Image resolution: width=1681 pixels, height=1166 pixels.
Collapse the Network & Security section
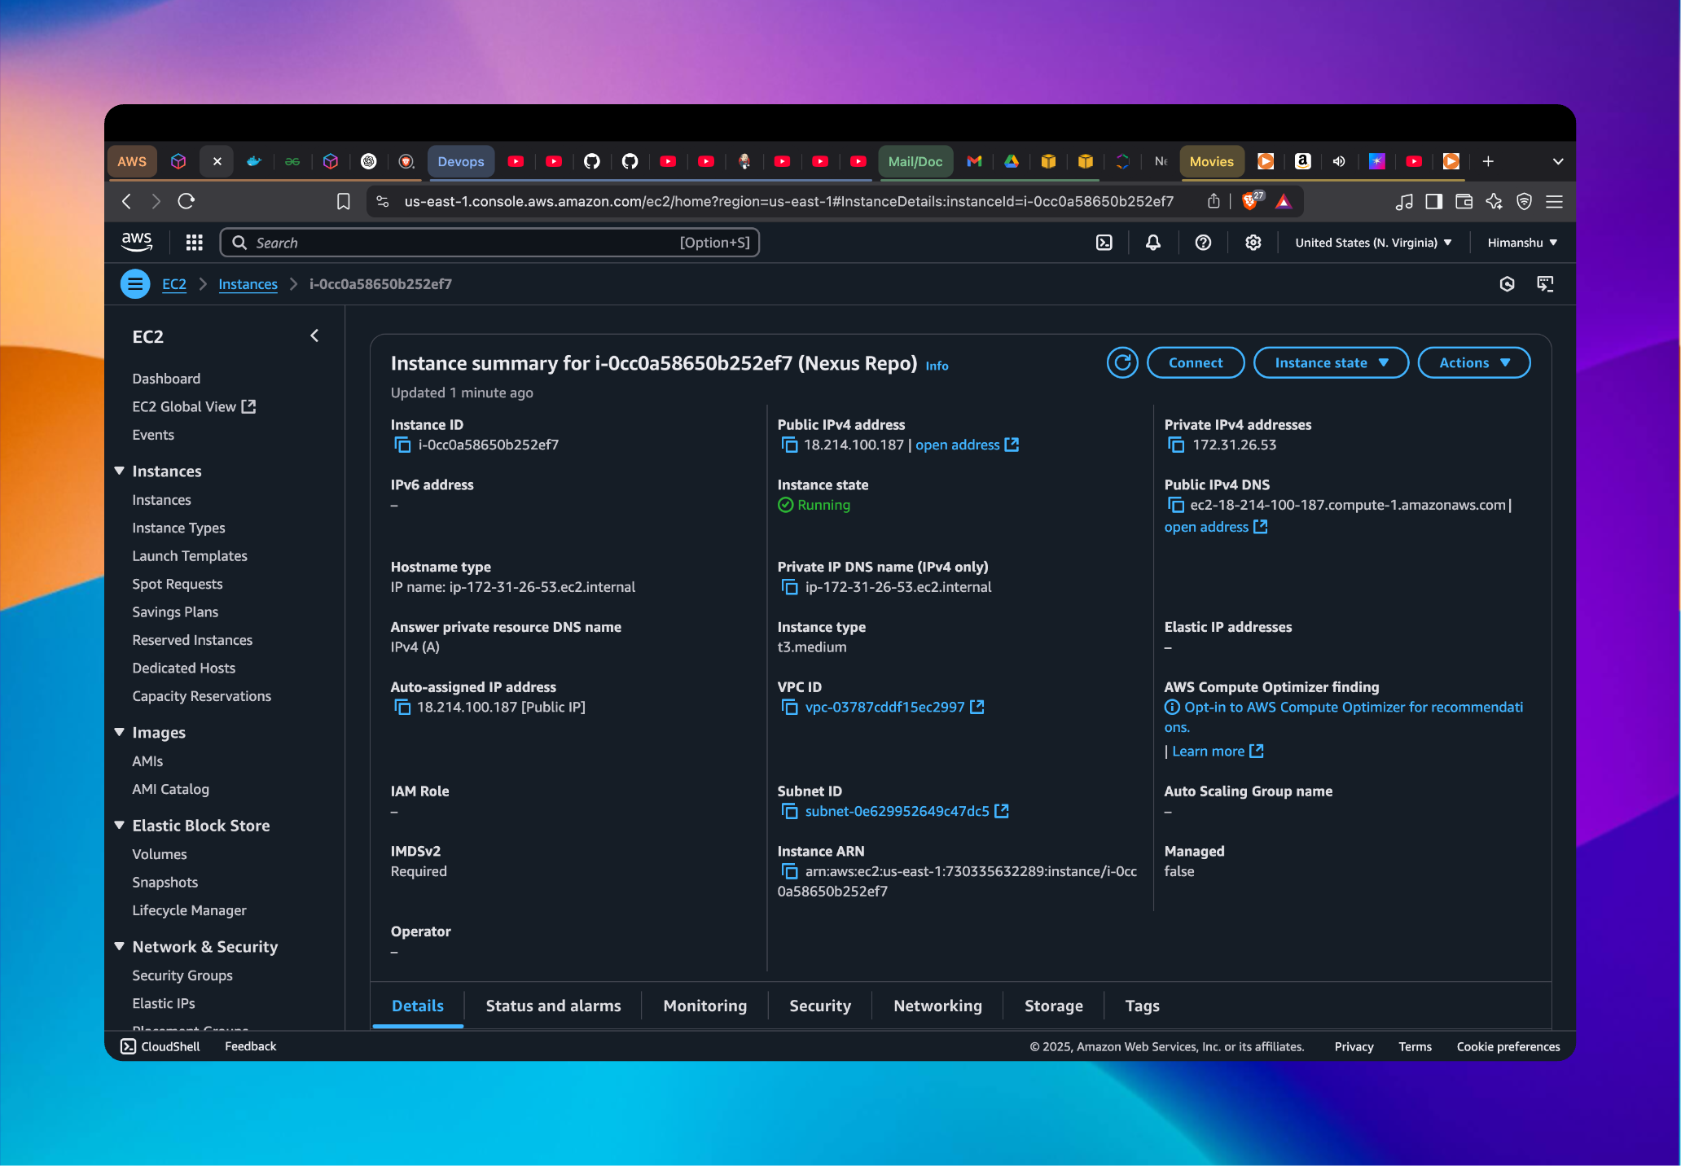(x=119, y=946)
